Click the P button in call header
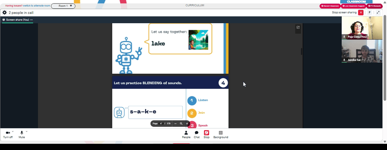Image resolution: width=387 pixels, height=150 pixels. point(370,13)
